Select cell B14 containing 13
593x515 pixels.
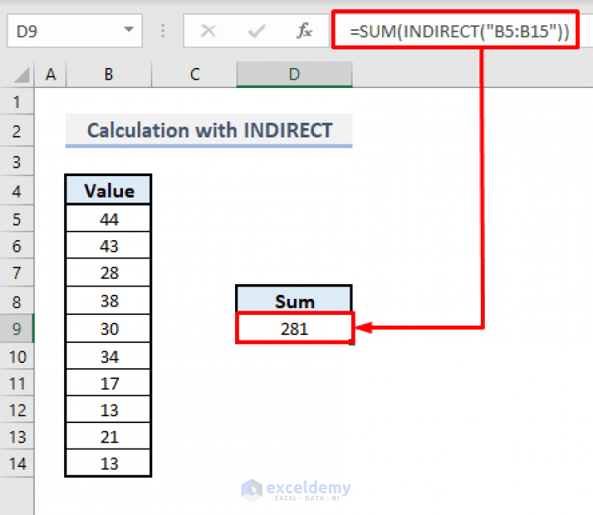(108, 463)
